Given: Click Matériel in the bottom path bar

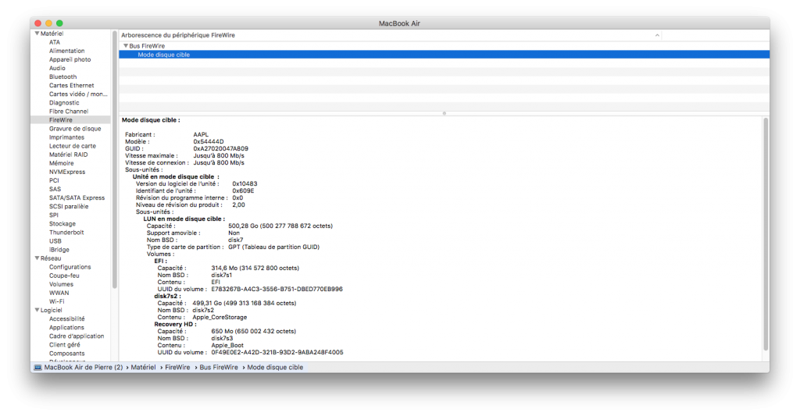Looking at the screenshot, I should click(144, 368).
